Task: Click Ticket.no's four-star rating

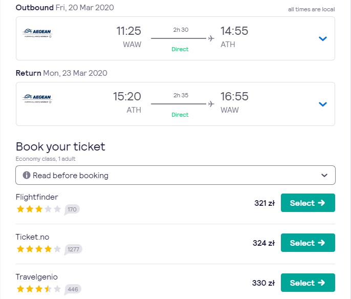Action: pos(39,249)
